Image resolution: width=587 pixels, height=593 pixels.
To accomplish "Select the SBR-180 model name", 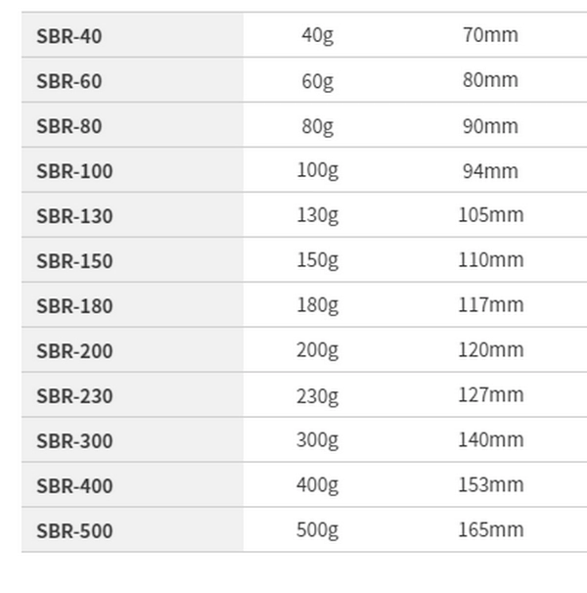I will (74, 306).
